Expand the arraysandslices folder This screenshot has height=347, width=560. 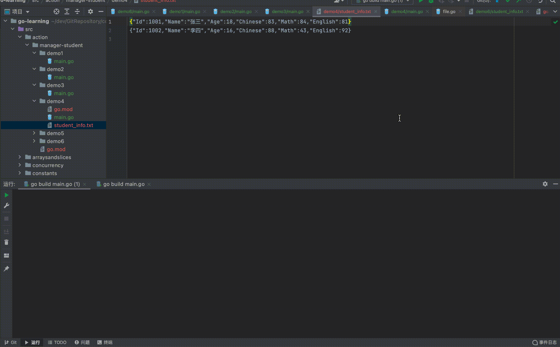[x=20, y=157]
